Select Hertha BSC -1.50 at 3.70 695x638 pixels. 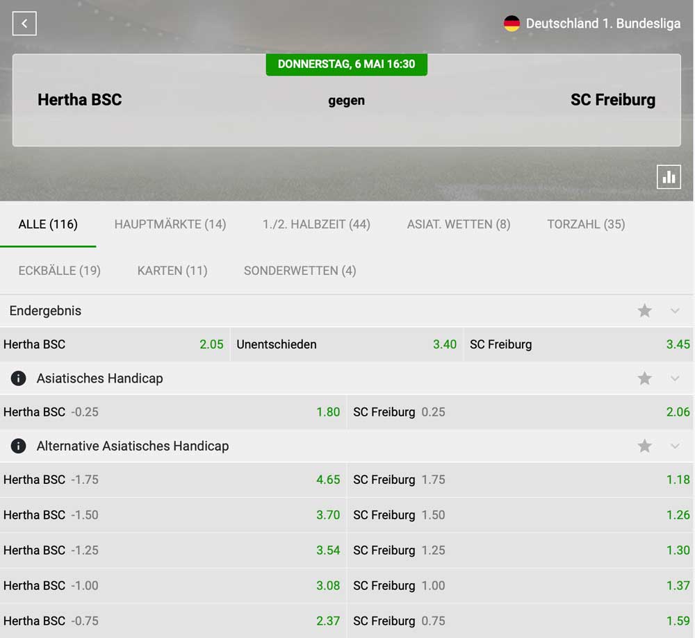click(x=173, y=515)
